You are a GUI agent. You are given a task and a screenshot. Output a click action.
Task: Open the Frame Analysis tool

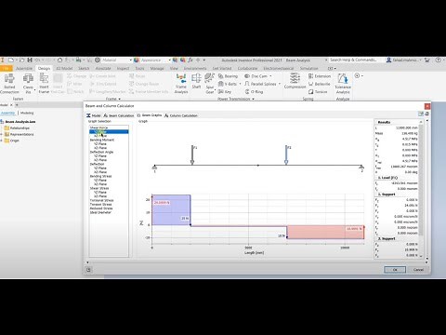click(x=181, y=84)
